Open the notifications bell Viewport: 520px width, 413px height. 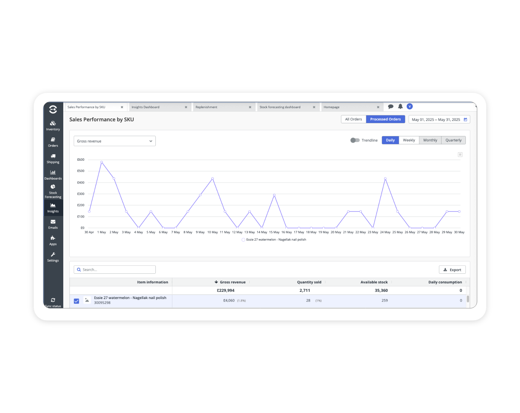(400, 106)
